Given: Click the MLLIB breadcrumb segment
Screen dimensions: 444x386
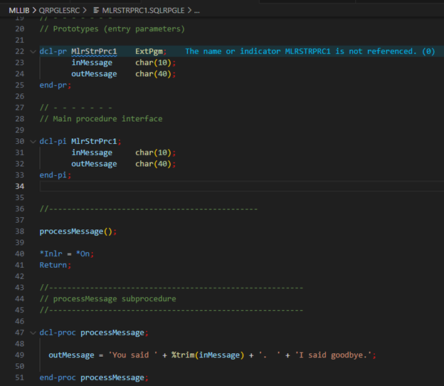Looking at the screenshot, I should [x=19, y=11].
